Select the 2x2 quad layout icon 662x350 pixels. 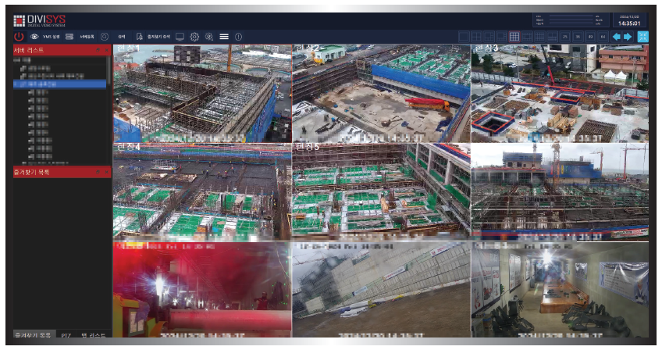[476, 36]
